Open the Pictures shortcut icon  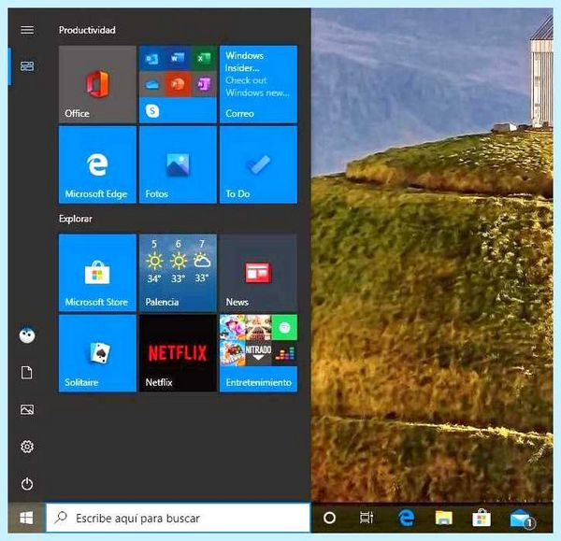(27, 409)
